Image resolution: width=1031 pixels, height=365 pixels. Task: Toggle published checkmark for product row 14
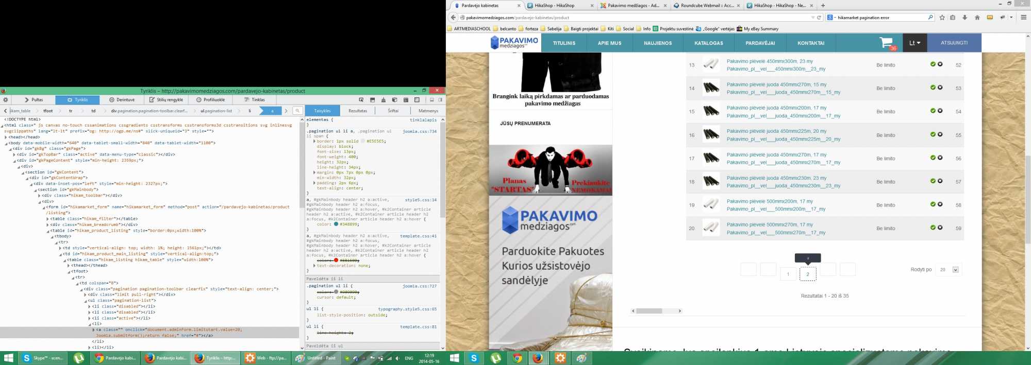tap(933, 88)
